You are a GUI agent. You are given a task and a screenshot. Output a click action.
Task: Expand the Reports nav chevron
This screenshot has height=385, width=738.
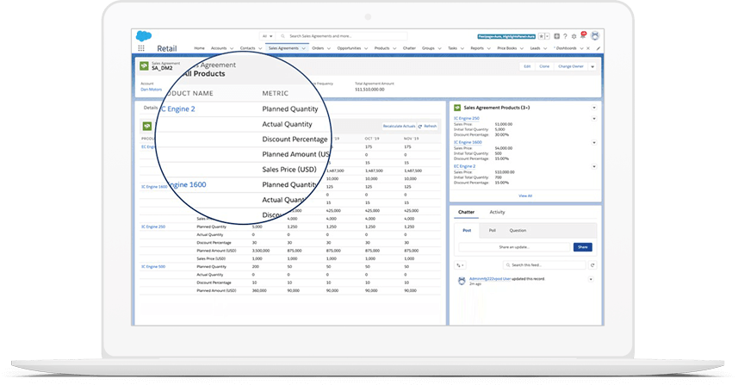(x=488, y=48)
